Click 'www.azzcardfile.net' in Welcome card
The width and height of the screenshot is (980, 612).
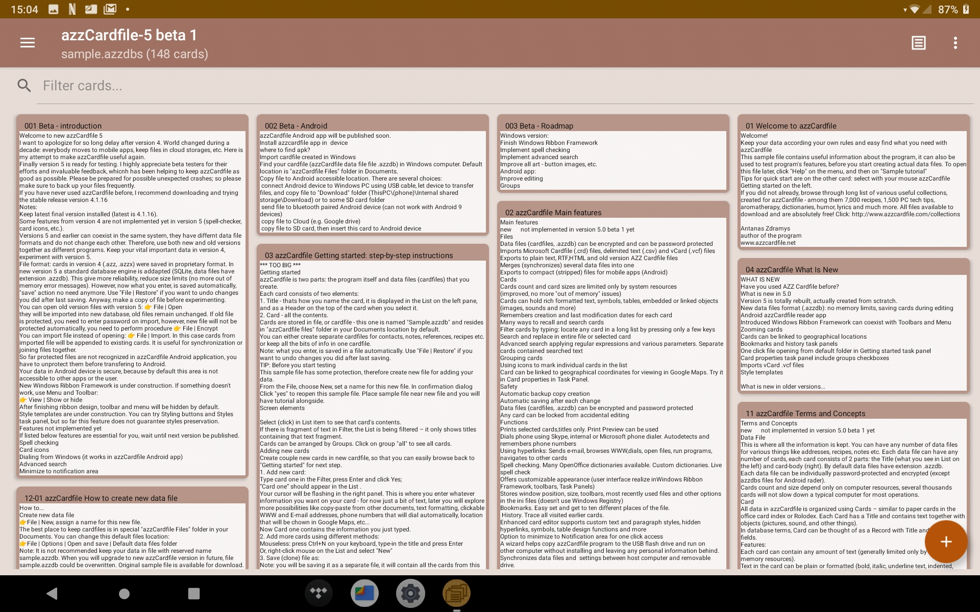(x=768, y=243)
